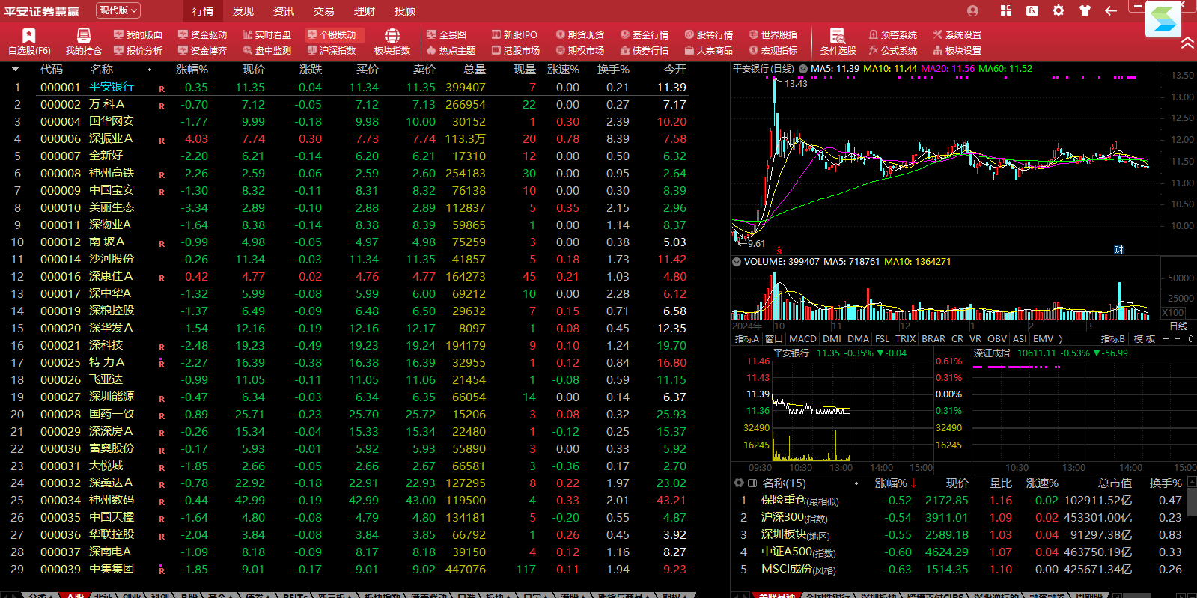Collapse the toolbar ribbon with the chevron
This screenshot has width=1197, height=598.
[x=1187, y=43]
